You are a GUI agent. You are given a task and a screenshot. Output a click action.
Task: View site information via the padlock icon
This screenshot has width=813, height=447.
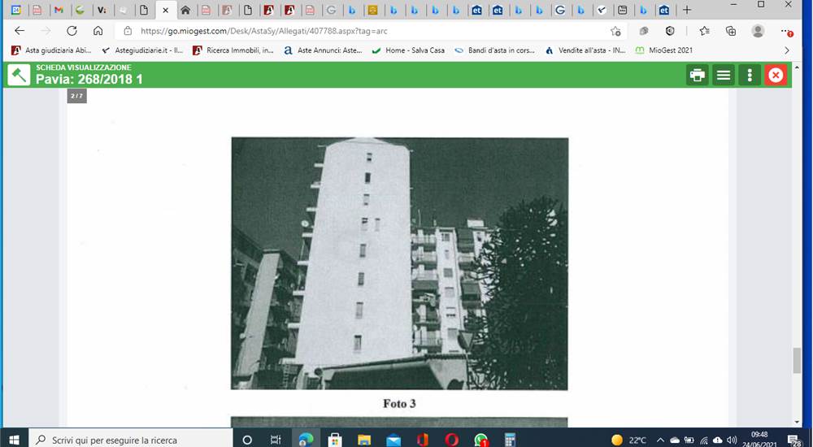(128, 31)
